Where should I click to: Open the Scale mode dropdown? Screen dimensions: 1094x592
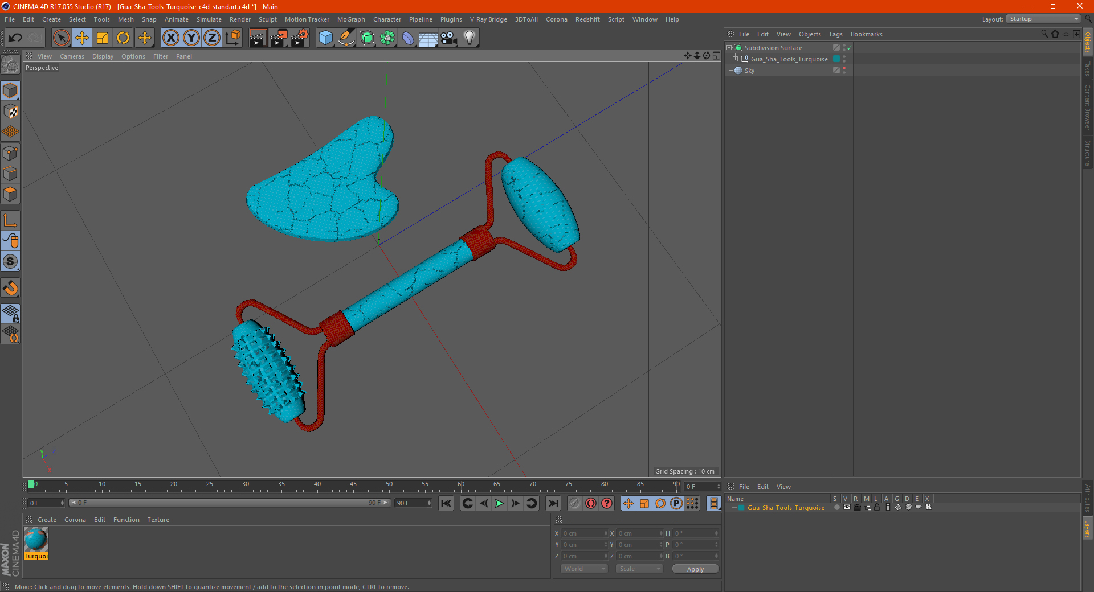[x=639, y=569]
